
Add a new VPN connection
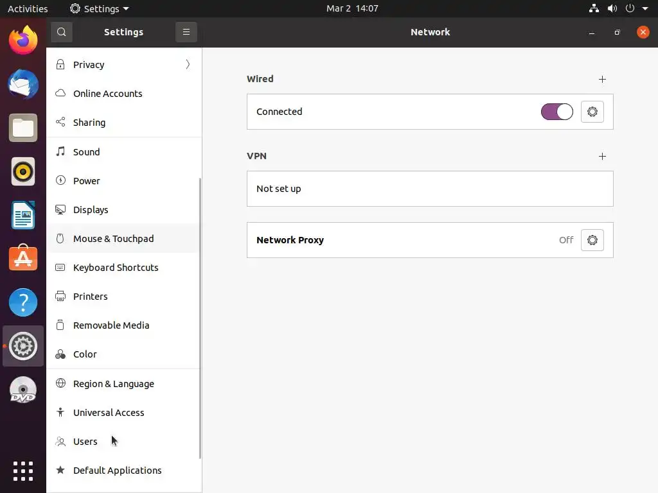tap(602, 156)
